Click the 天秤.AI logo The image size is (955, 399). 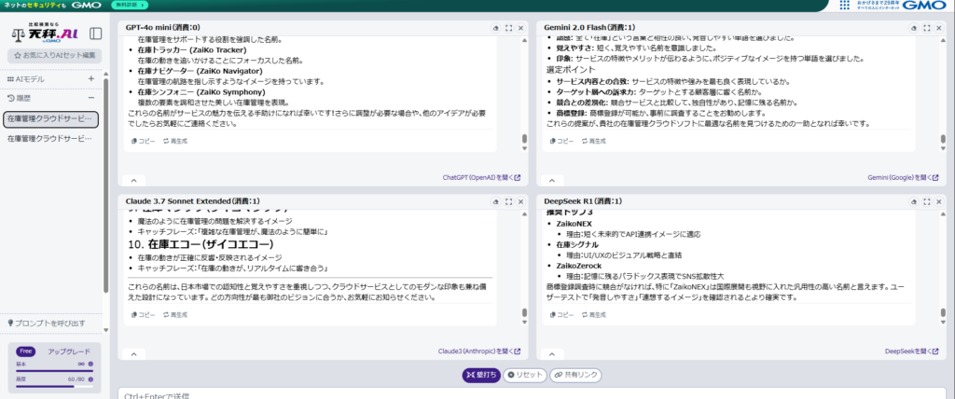pyautogui.click(x=47, y=34)
